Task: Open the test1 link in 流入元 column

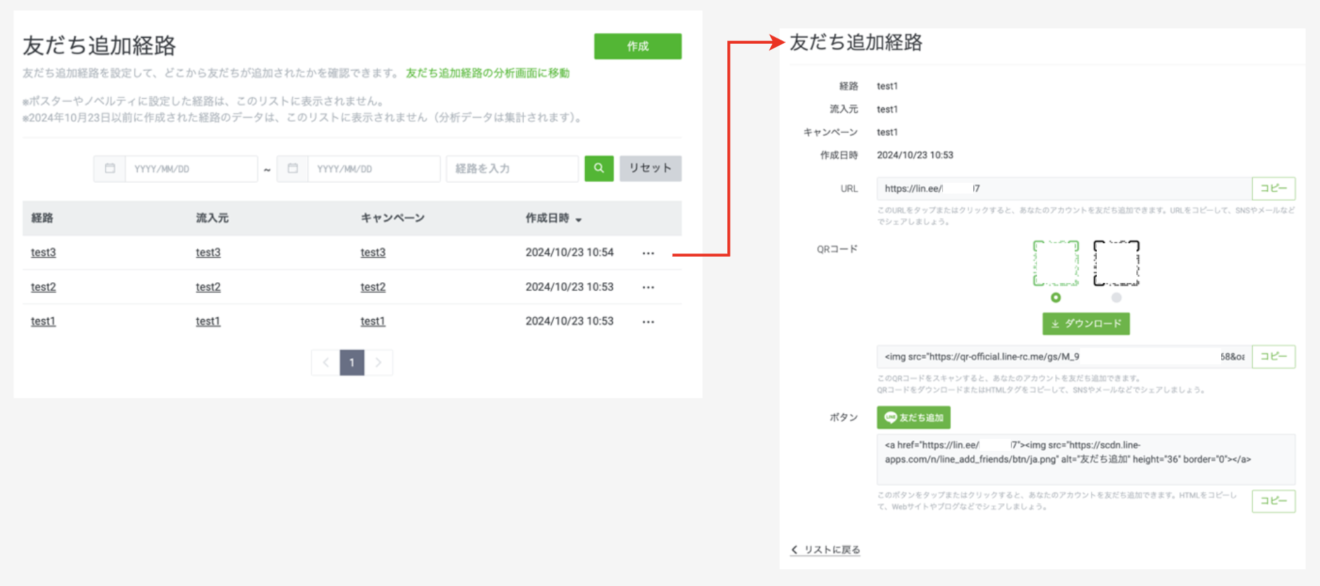Action: pyautogui.click(x=208, y=321)
